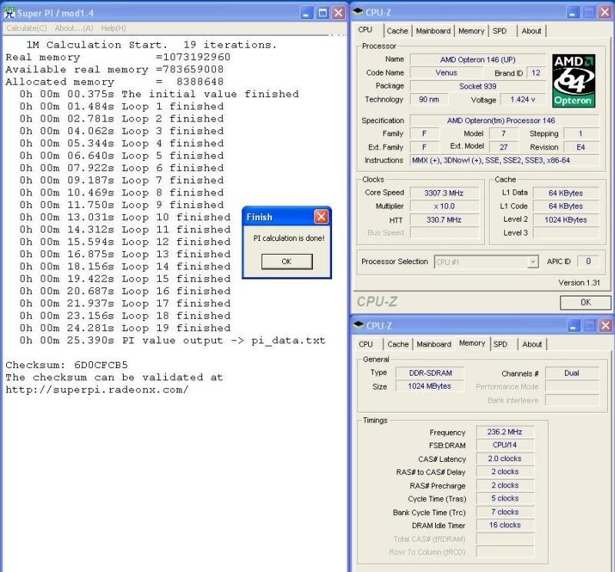Viewport: 615px width, 572px height.
Task: Click the memory Type value "DDR-SDRAM"
Action: coord(430,373)
